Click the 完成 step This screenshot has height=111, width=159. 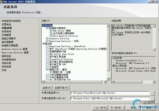(x=4, y=70)
